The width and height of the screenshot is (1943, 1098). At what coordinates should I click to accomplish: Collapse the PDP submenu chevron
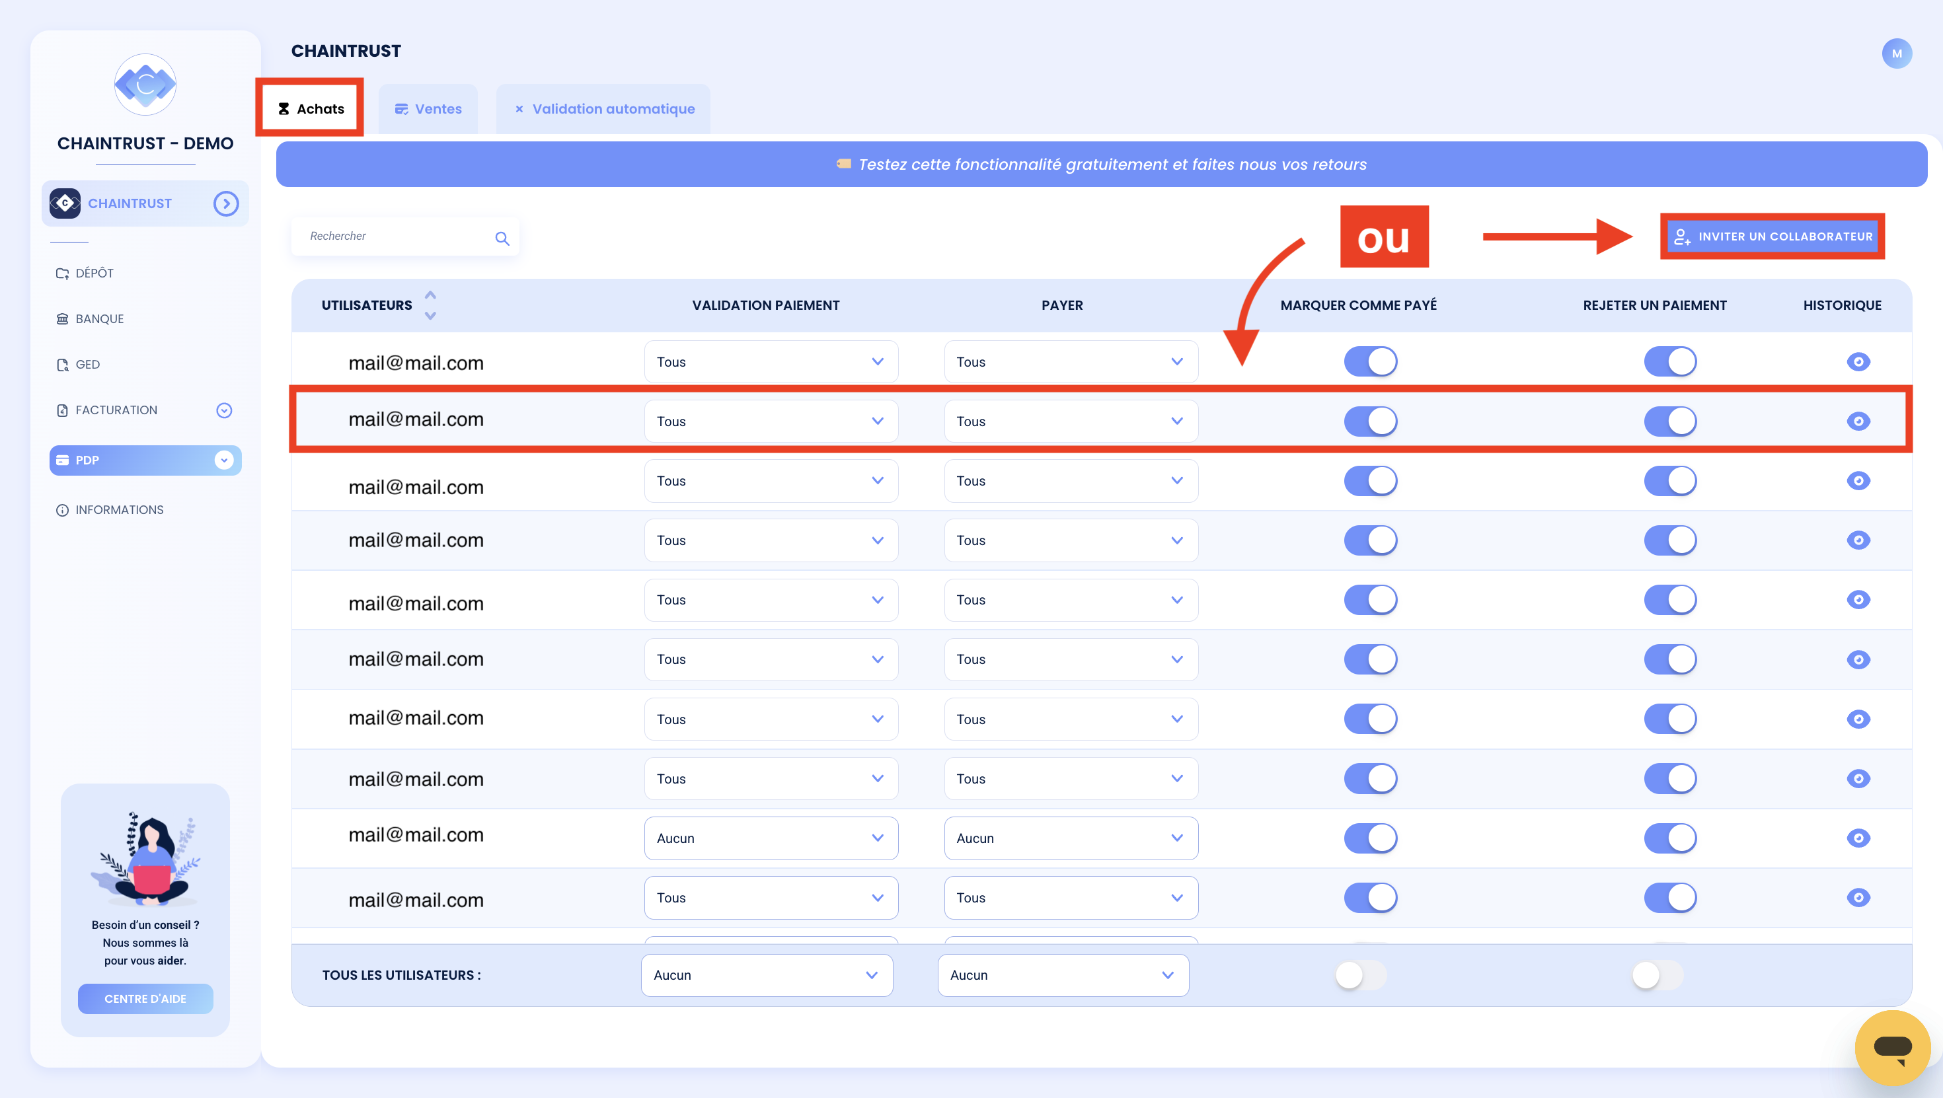pos(224,460)
